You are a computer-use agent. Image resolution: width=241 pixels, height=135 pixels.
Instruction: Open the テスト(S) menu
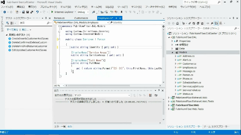[136, 7]
